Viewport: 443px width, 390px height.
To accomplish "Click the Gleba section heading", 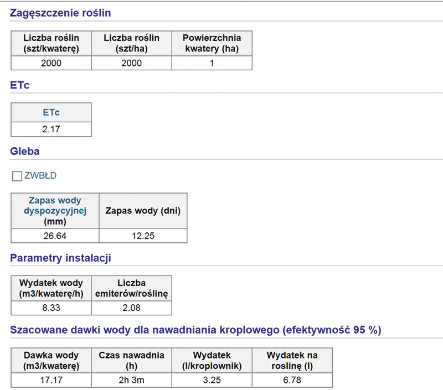I will coord(25,151).
